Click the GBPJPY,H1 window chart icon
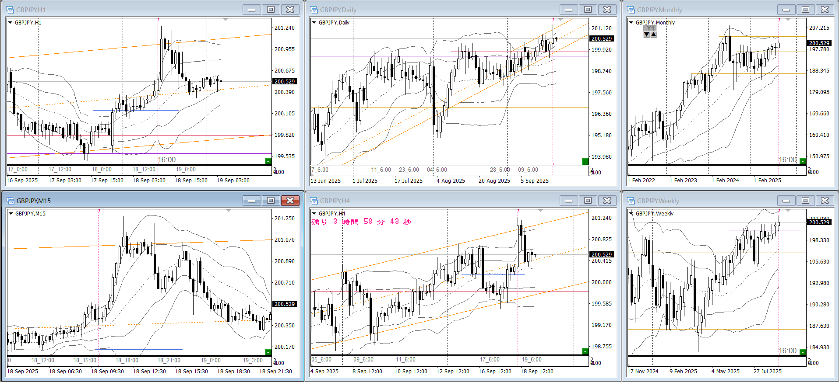 [x=10, y=10]
